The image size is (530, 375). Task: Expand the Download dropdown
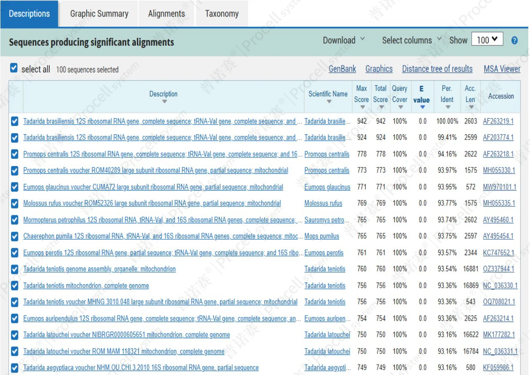[344, 40]
